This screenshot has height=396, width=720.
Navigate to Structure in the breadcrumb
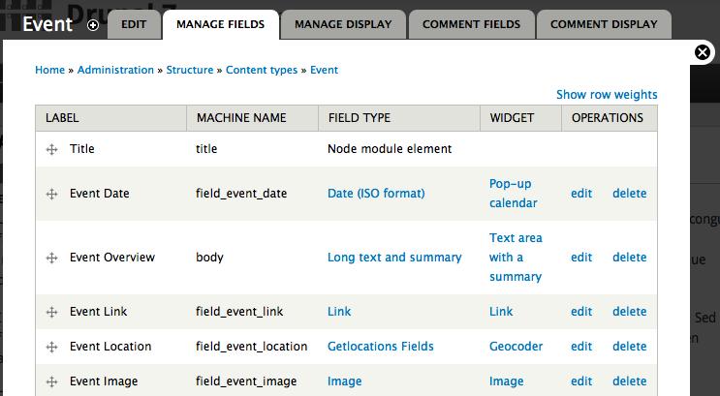pos(190,70)
